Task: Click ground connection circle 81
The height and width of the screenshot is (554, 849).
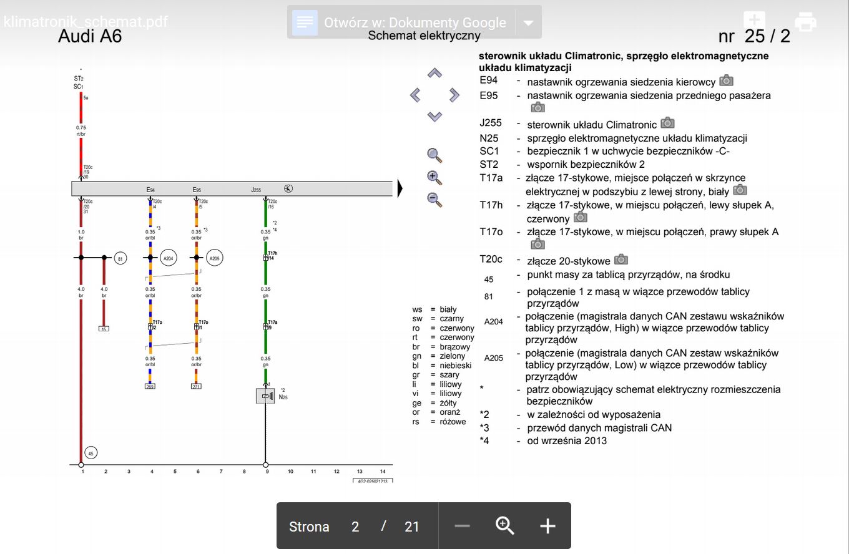Action: (x=120, y=257)
